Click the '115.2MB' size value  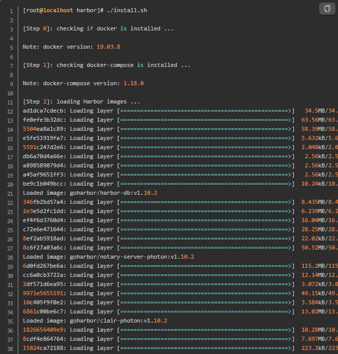[313, 266]
